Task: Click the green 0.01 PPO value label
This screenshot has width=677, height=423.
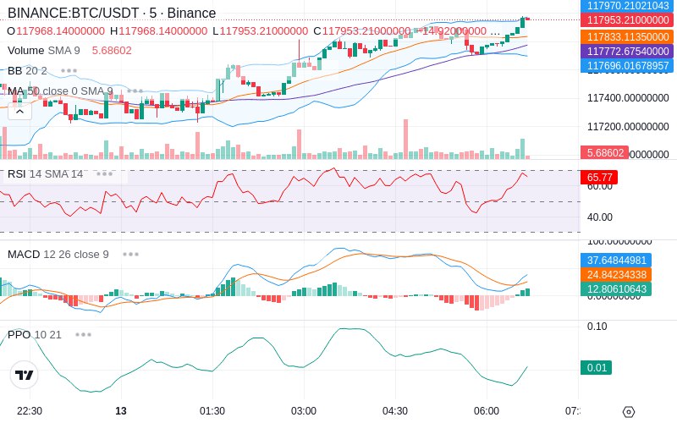Action: (597, 368)
